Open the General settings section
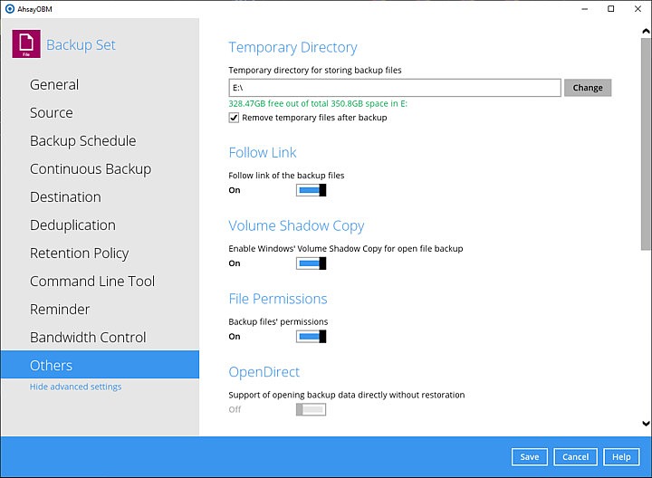652x478 pixels. 54,85
